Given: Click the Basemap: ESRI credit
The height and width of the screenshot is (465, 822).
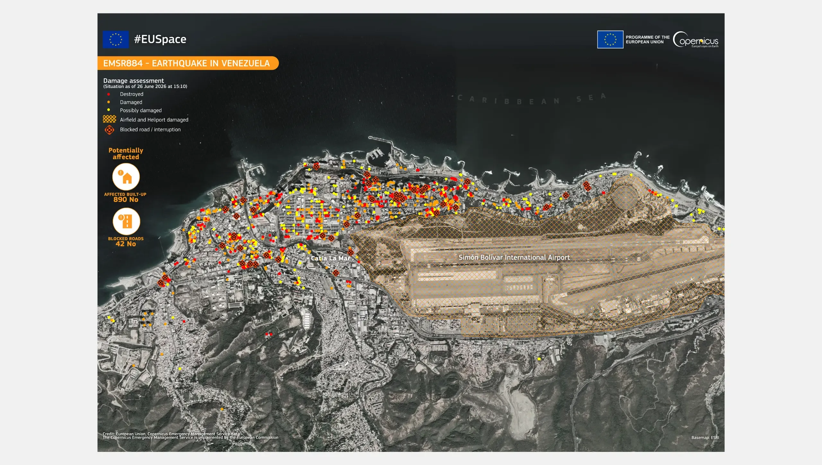Looking at the screenshot, I should coord(705,437).
